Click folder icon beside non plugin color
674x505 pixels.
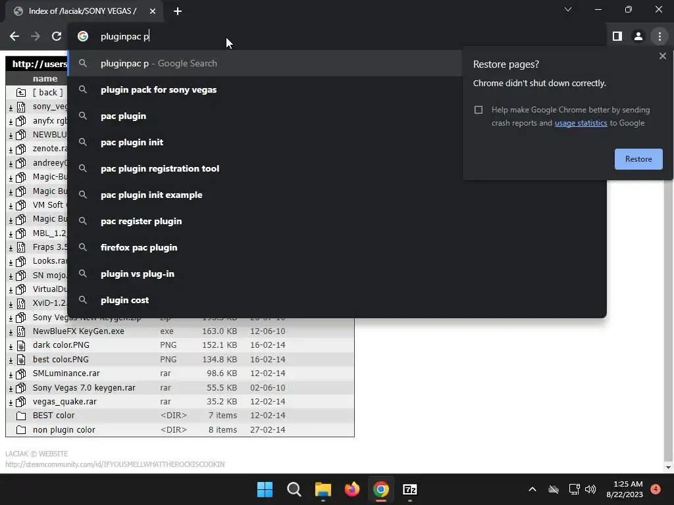pyautogui.click(x=20, y=430)
